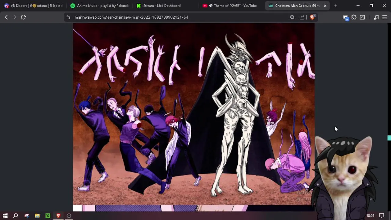
Task: Open the notification center icon
Action: point(382,216)
